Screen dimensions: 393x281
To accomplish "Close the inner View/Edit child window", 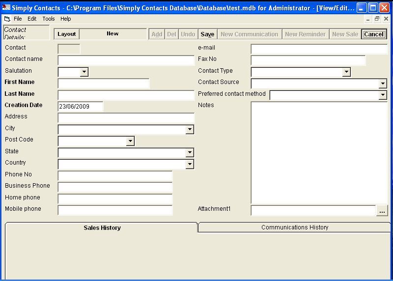I will point(386,19).
